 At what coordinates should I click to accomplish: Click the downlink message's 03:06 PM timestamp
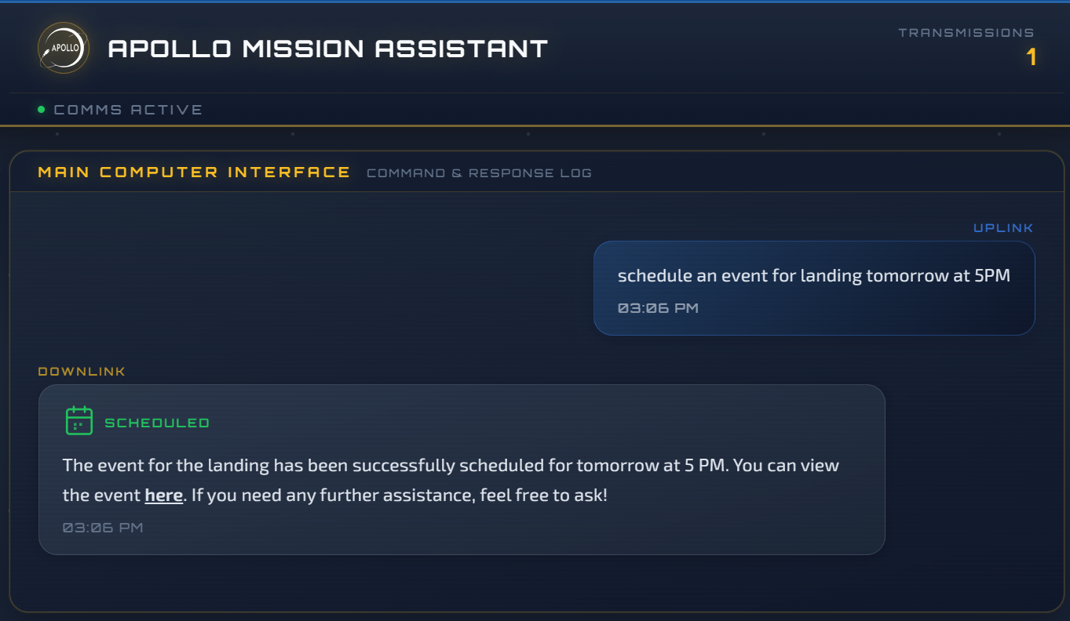(x=103, y=528)
